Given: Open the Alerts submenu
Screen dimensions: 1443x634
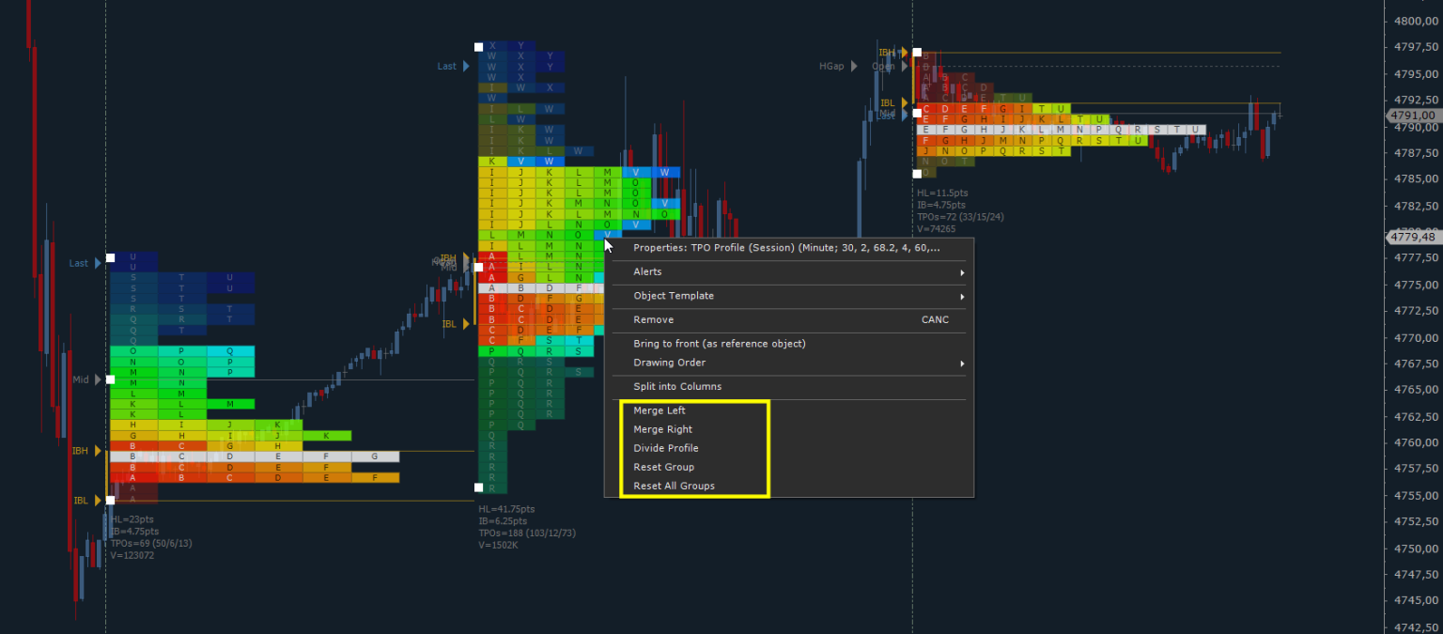Looking at the screenshot, I should tap(789, 271).
